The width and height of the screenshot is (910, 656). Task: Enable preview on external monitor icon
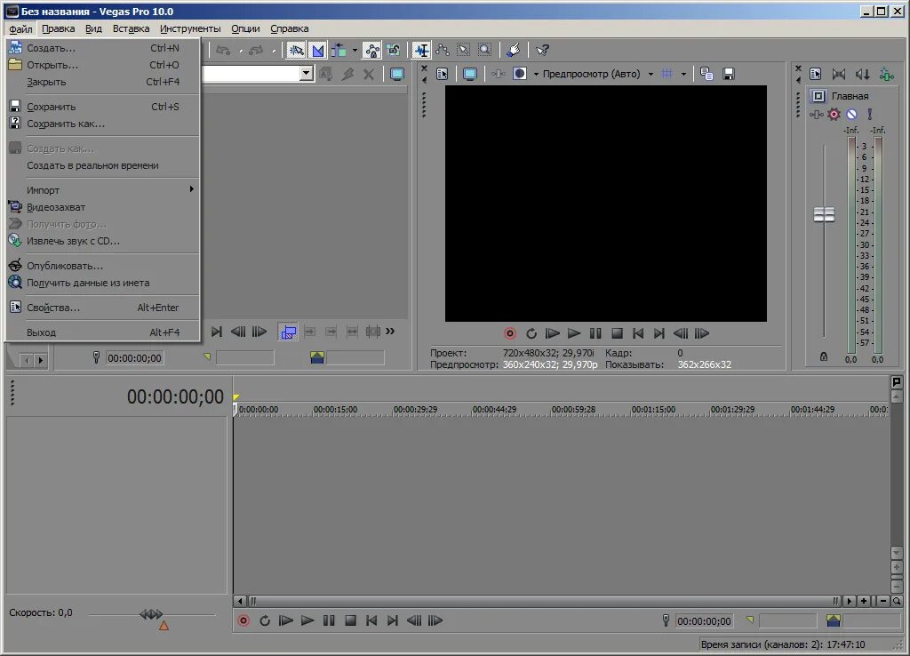click(470, 75)
